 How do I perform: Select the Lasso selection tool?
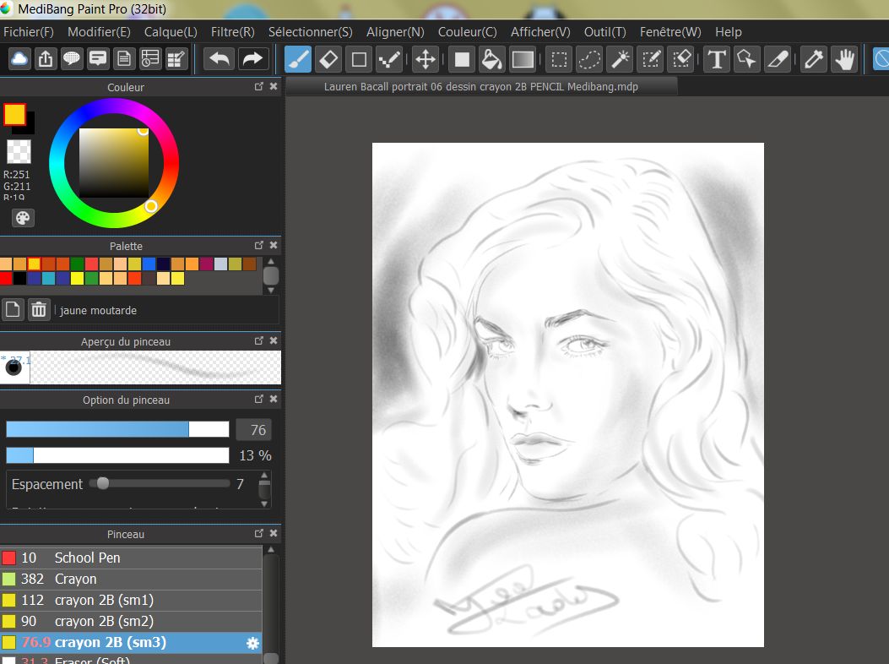click(x=589, y=59)
